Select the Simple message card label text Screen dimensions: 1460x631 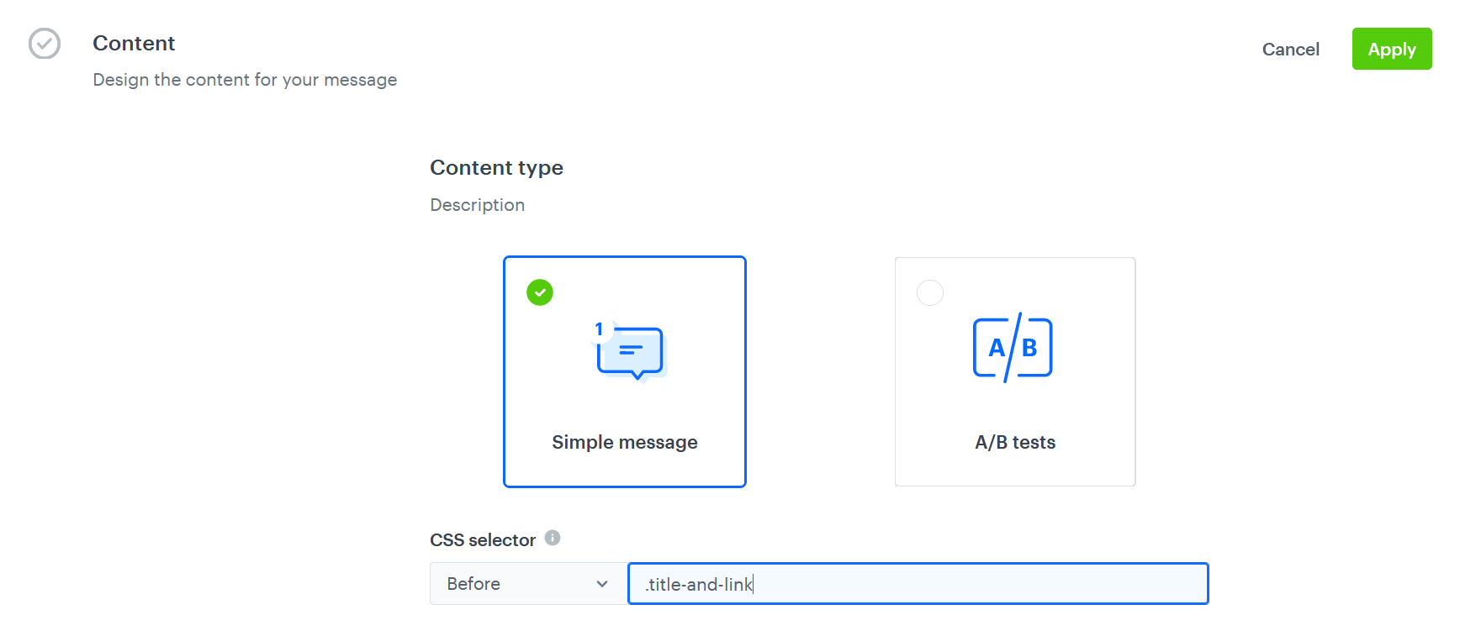point(624,442)
